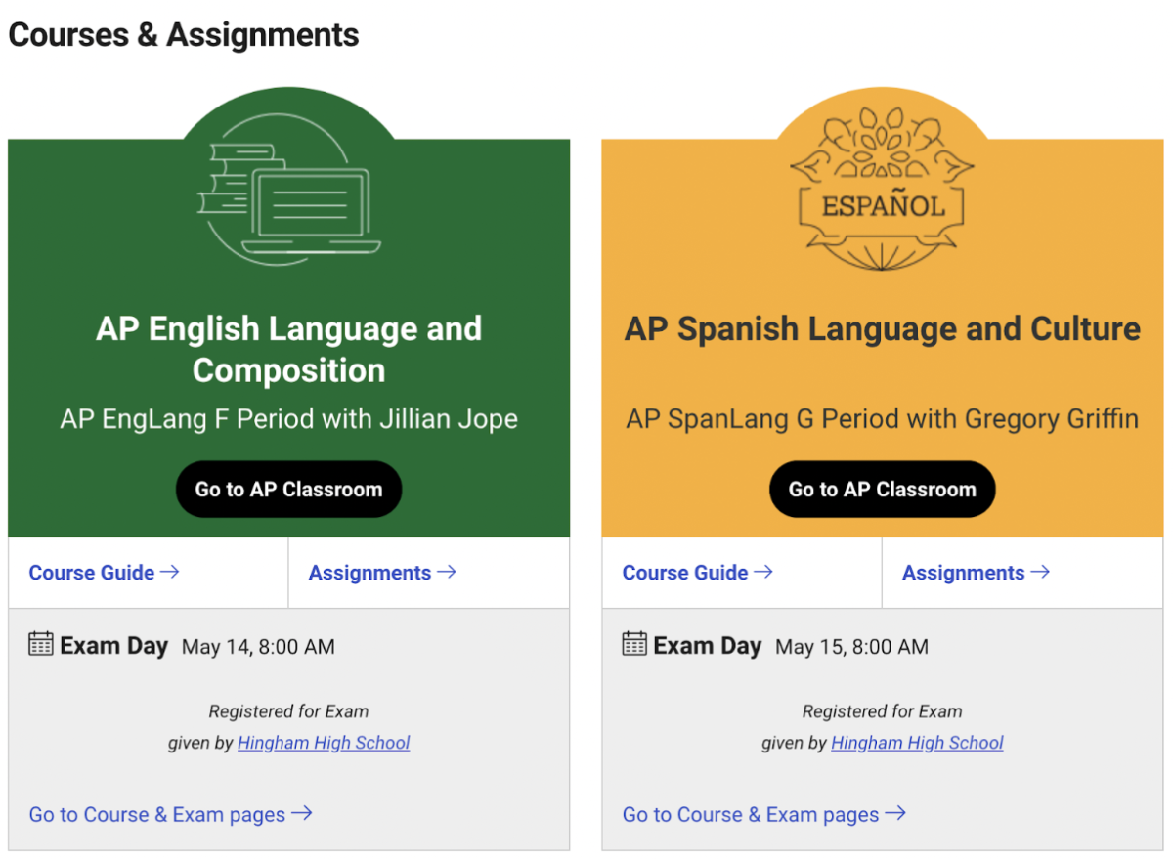
Task: Click 'Registered for Exam' under English course
Action: point(288,711)
